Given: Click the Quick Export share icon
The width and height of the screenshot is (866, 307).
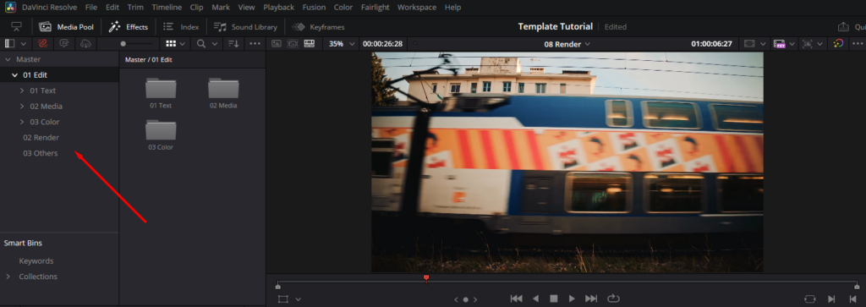Looking at the screenshot, I should point(843,26).
